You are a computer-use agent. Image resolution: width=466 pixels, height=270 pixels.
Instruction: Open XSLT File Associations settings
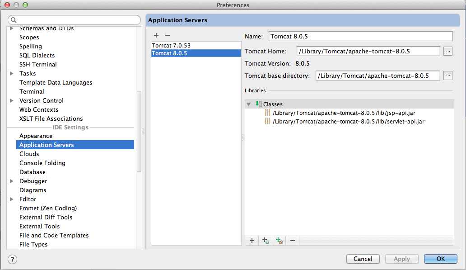[51, 118]
